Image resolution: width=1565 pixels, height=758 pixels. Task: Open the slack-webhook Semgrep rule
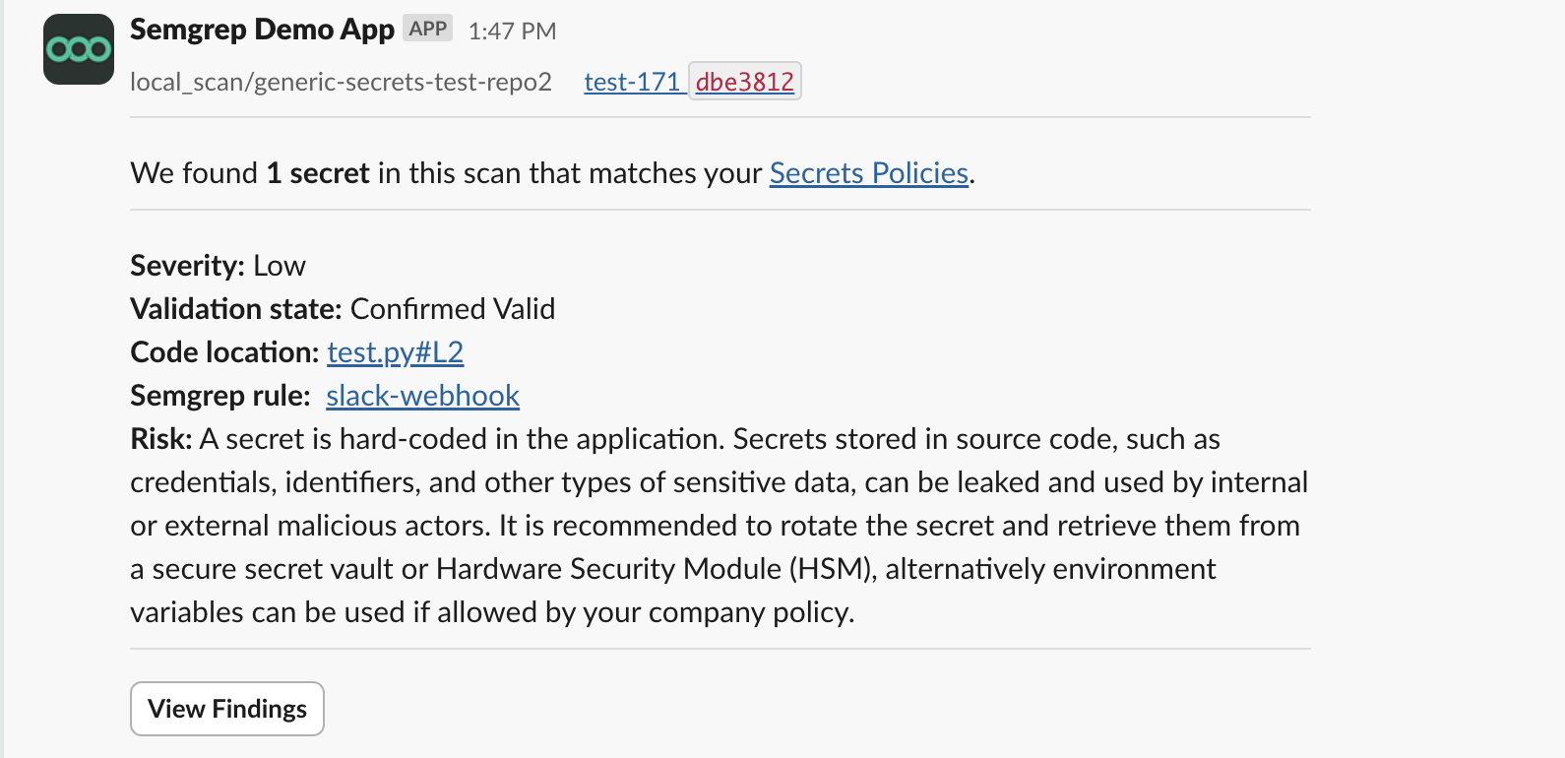coord(421,396)
